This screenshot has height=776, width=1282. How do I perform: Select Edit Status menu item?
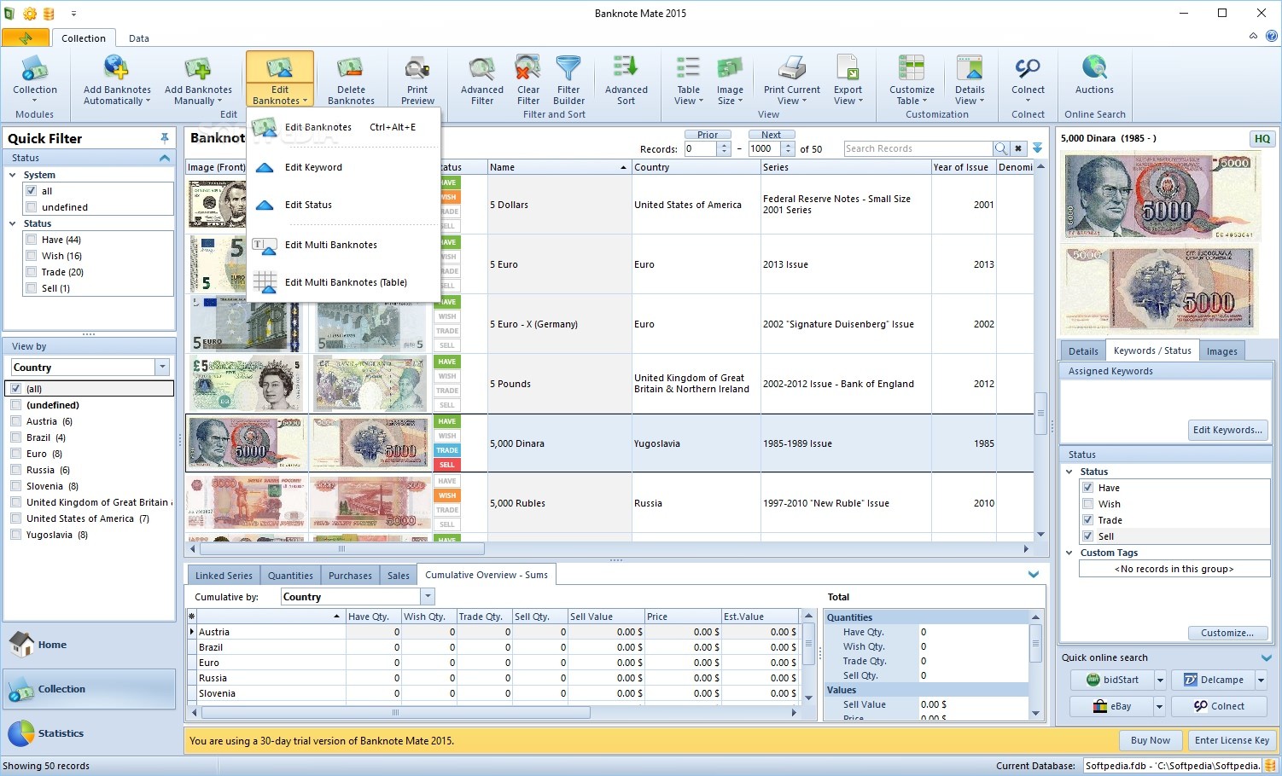click(343, 205)
